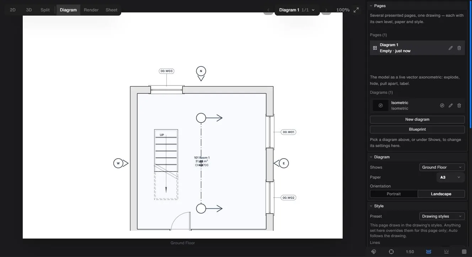Select the top section marker circle
472x257 pixels.
[201, 118]
